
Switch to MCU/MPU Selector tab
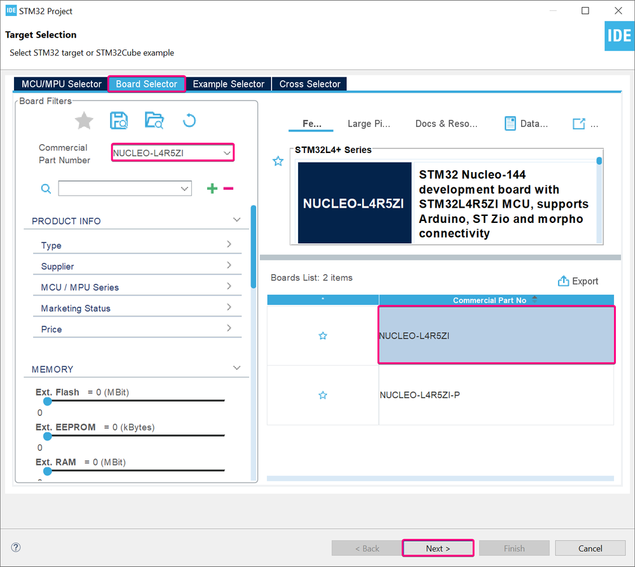click(61, 84)
